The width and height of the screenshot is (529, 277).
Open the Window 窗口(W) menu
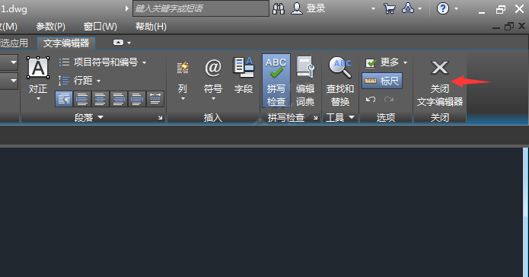(100, 27)
